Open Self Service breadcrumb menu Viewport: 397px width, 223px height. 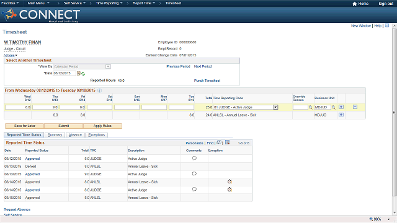tap(74, 3)
